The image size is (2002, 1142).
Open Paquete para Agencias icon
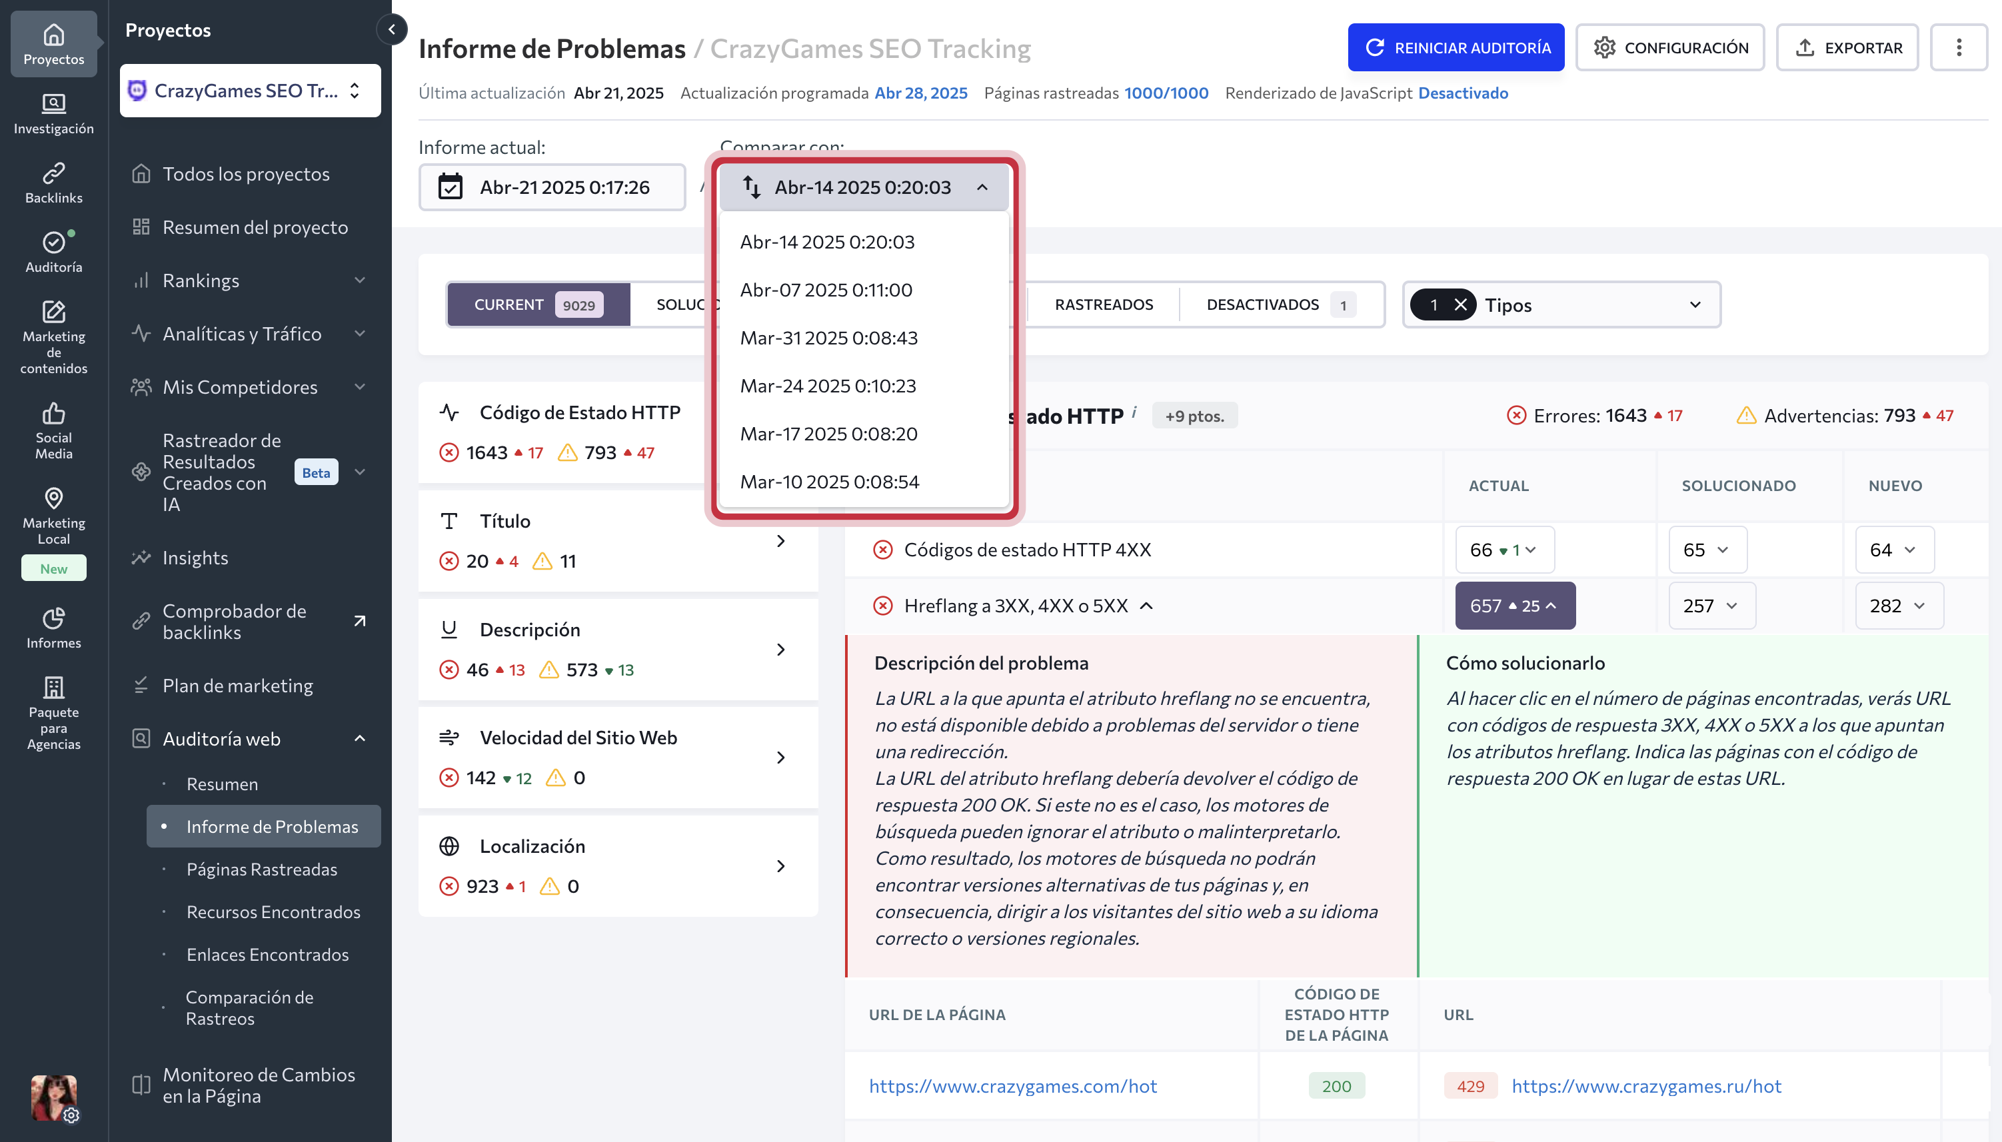53,687
